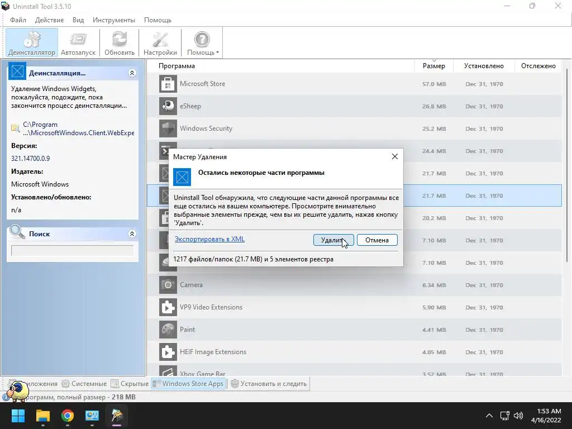572x429 pixels.
Task: Open the Помощь toolbar dropdown
Action: pyautogui.click(x=202, y=42)
